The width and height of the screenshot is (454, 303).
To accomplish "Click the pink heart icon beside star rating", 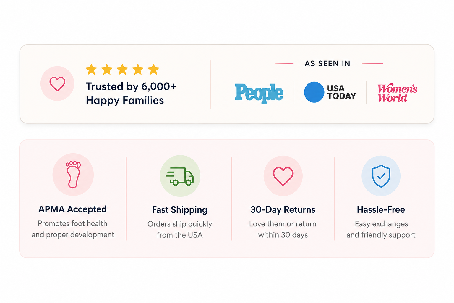I will coord(57,84).
